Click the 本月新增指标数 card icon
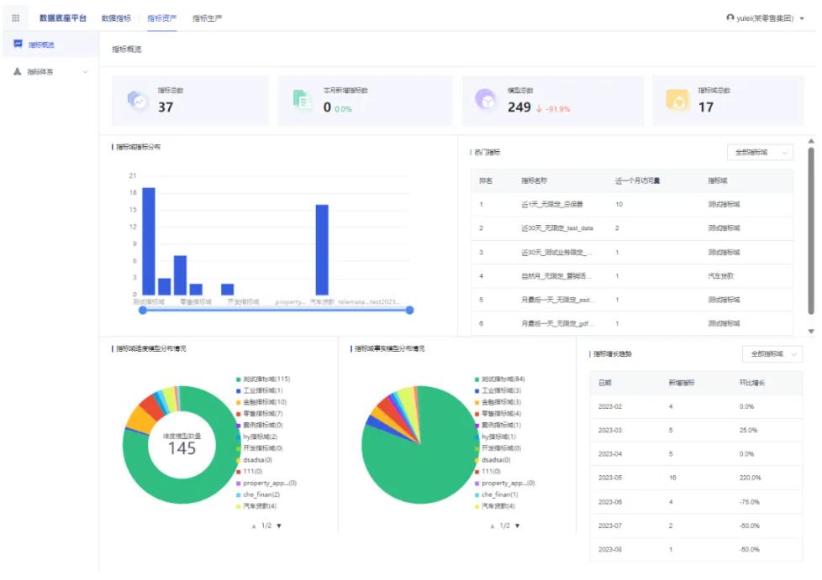The height and width of the screenshot is (580, 822). click(x=303, y=101)
